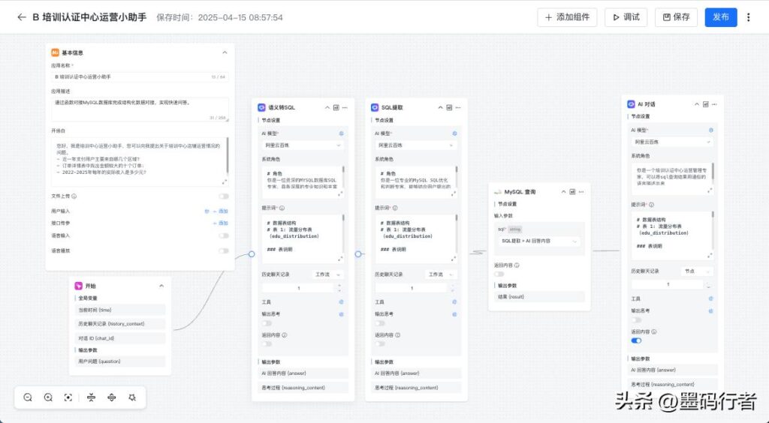Viewport: 769px width, 423px height.
Task: Click the back arrow beside app title
Action: coord(21,17)
